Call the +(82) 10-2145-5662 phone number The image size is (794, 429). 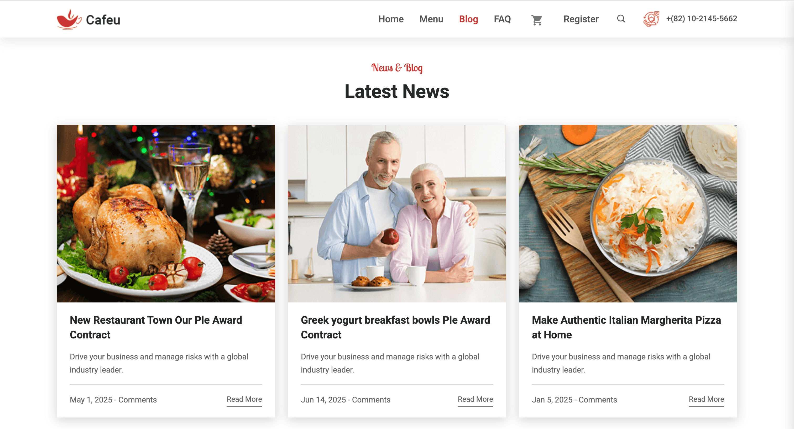(x=702, y=19)
